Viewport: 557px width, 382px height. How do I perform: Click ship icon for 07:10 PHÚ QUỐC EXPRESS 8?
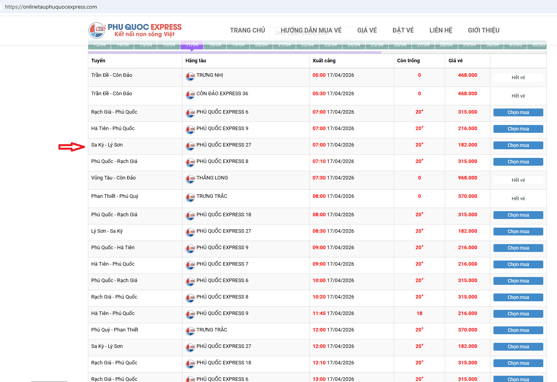tap(190, 163)
